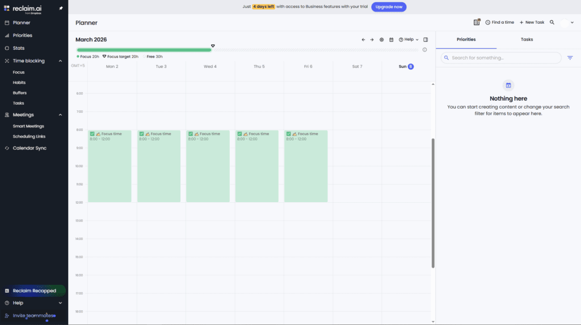Toggle Mon 2 Focus time checkbox
The height and width of the screenshot is (325, 581).
click(92, 134)
